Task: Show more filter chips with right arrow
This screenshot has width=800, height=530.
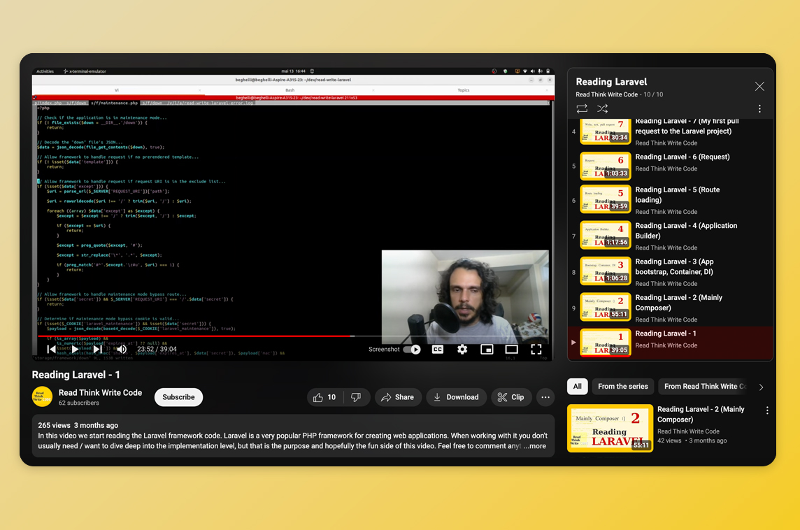Action: (x=762, y=387)
